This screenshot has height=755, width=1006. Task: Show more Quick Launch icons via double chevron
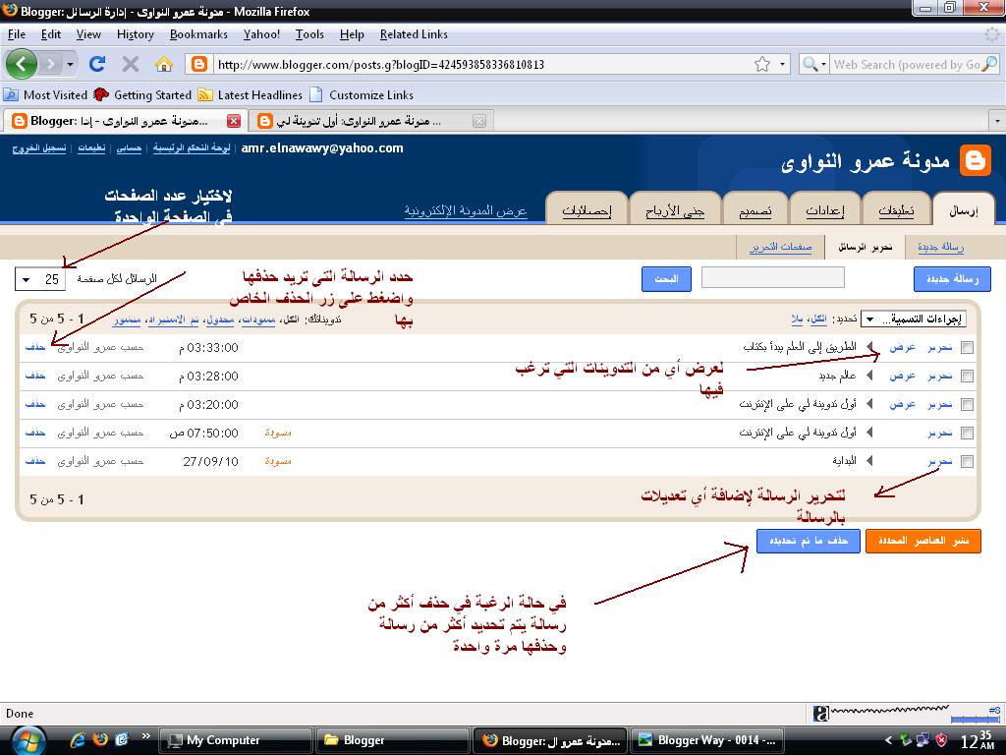pos(146,736)
